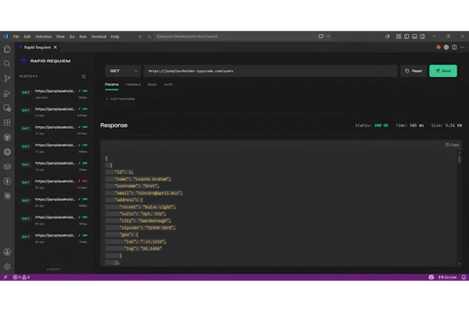Open the Explorer view in activity bar

click(7, 49)
